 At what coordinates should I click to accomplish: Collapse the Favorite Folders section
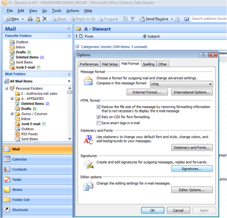69,36
